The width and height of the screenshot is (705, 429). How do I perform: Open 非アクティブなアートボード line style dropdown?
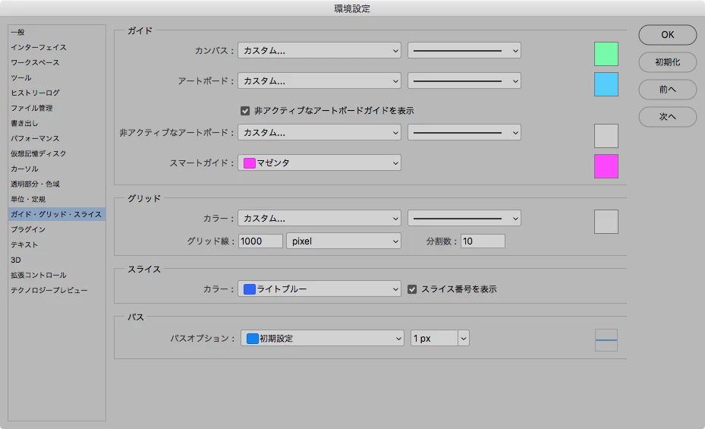[464, 133]
